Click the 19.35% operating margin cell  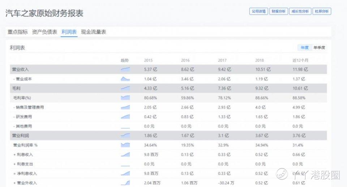click(188, 145)
